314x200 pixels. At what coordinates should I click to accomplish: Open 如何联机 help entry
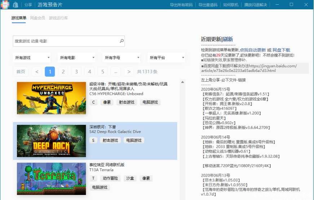point(231,5)
